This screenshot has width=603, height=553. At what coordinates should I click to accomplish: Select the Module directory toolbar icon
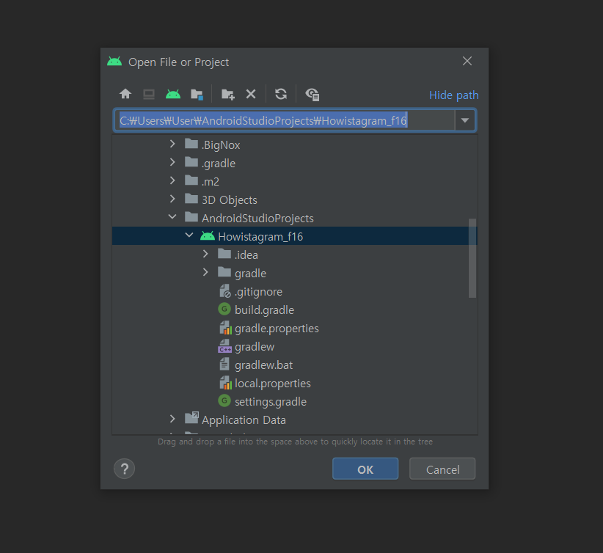point(197,94)
